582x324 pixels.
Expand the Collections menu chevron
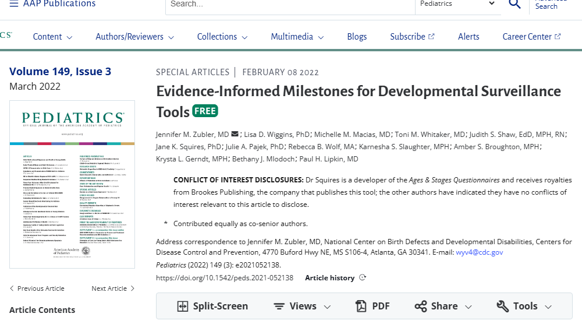click(244, 37)
